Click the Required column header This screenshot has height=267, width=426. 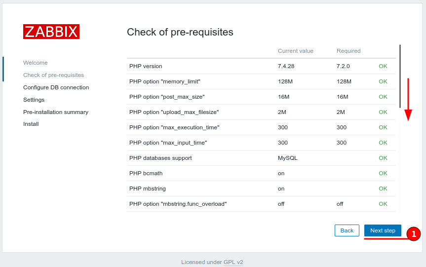pos(349,51)
